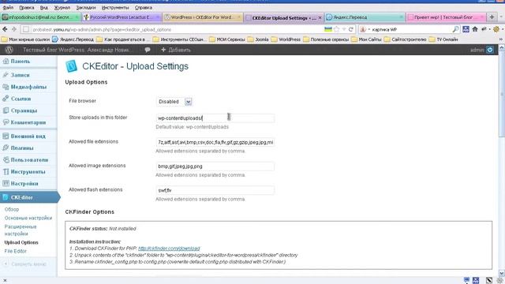Image resolution: width=505 pixels, height=284 pixels.
Task: Open the new tab plus button
Action: [492, 17]
